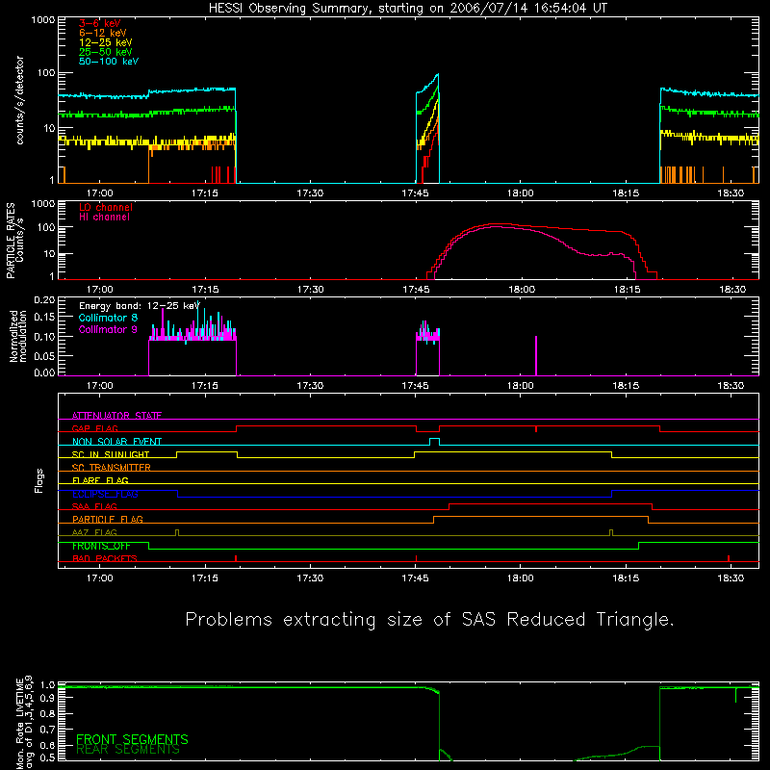Click the ECLIPSE FLAG label
Screen dimensions: 770x770
105,494
